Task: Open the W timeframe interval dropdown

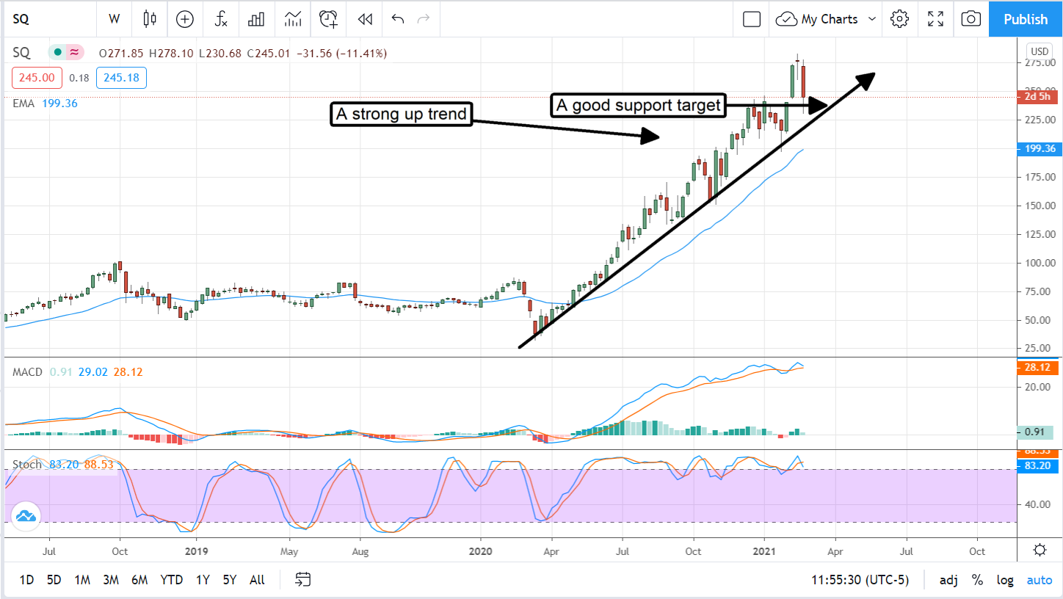Action: (x=114, y=19)
